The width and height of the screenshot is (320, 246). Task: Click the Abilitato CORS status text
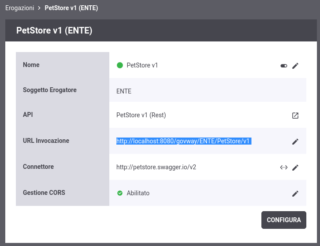(x=138, y=193)
